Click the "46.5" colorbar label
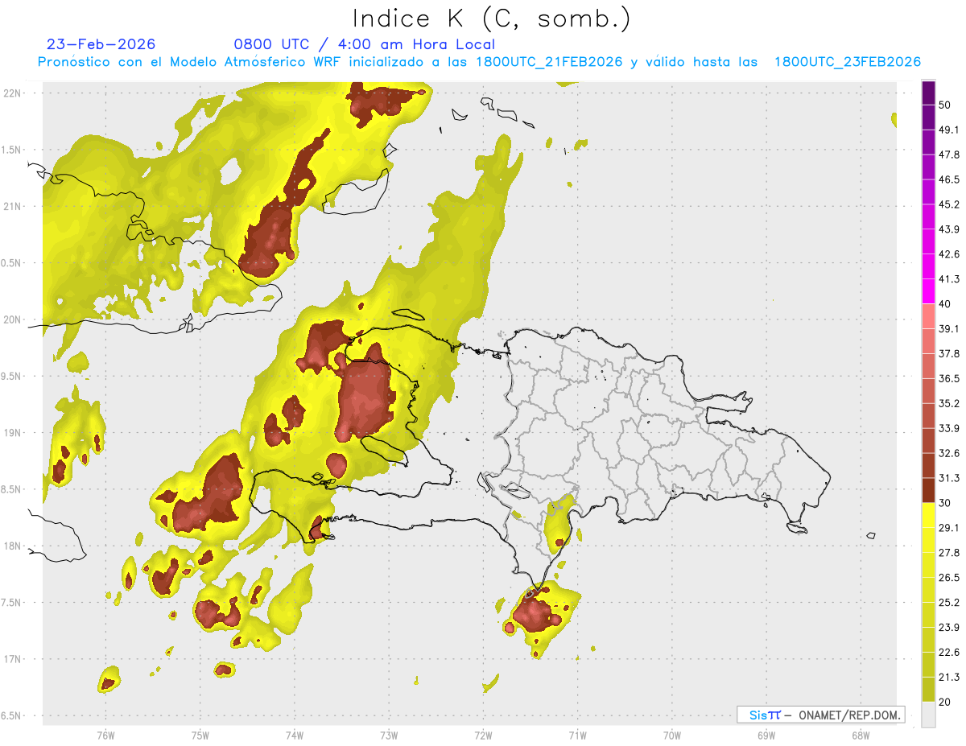The image size is (966, 746). 949,179
